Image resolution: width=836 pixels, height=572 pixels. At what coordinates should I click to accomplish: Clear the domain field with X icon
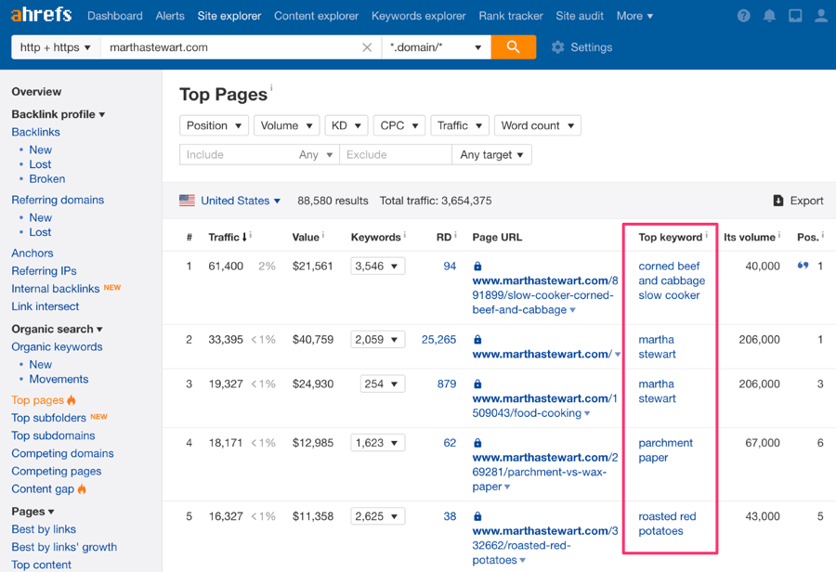click(x=367, y=47)
